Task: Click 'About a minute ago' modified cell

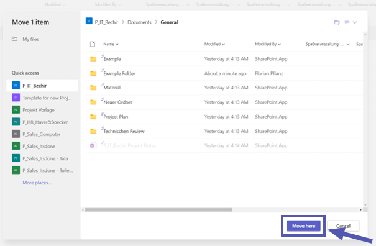Action: pos(225,73)
